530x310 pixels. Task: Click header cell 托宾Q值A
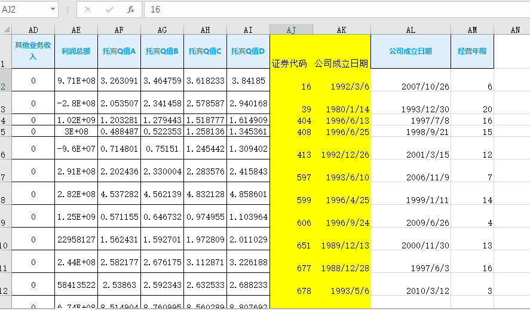click(119, 51)
